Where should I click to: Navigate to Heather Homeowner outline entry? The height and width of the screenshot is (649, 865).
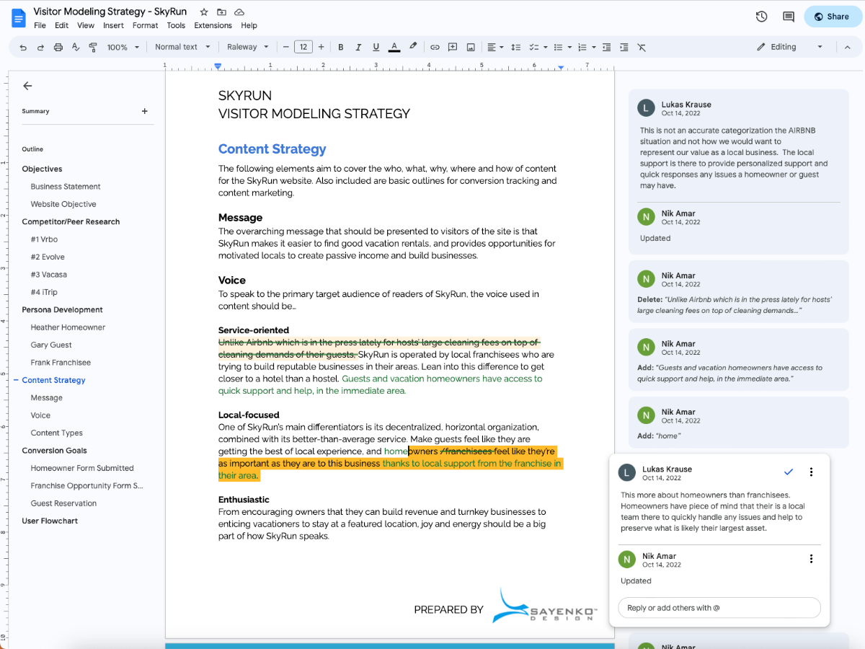(x=68, y=327)
